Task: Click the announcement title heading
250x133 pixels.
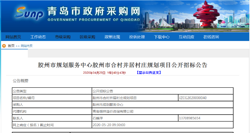Action: pos(122,65)
